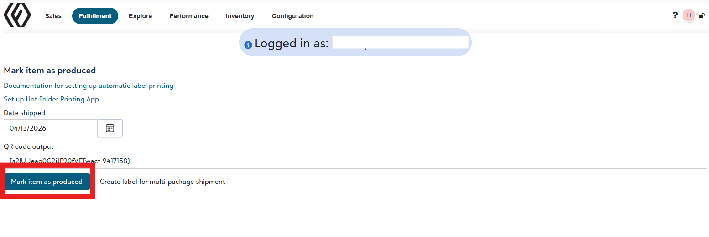
Task: Click the Logged in as banner
Action: click(x=355, y=43)
